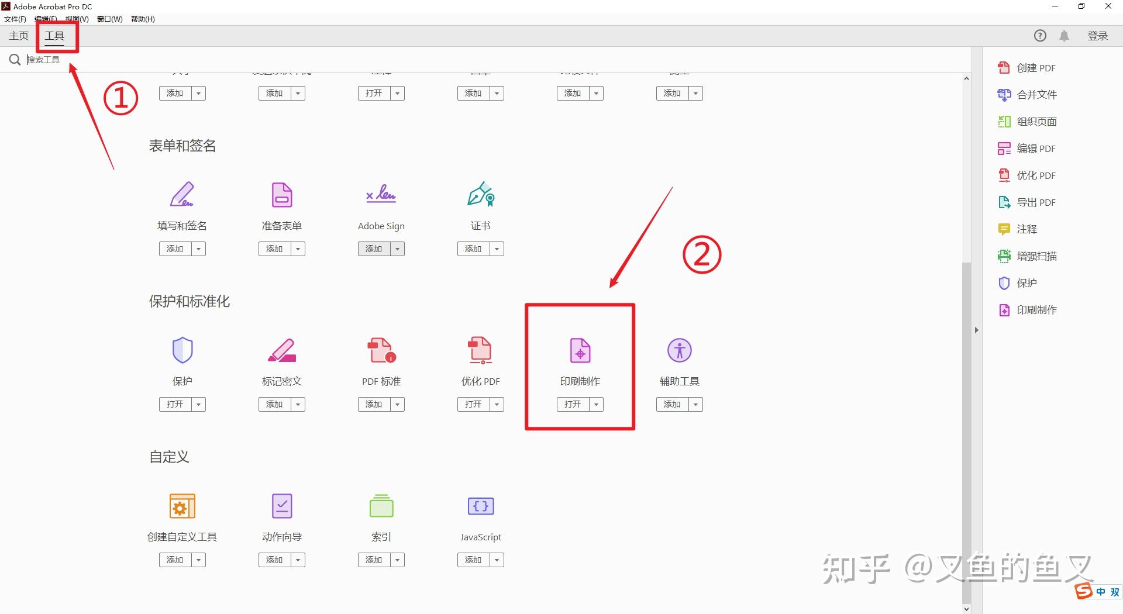Click 打开 button under 印刷制作
Viewport: 1123px width, 614px height.
point(573,405)
